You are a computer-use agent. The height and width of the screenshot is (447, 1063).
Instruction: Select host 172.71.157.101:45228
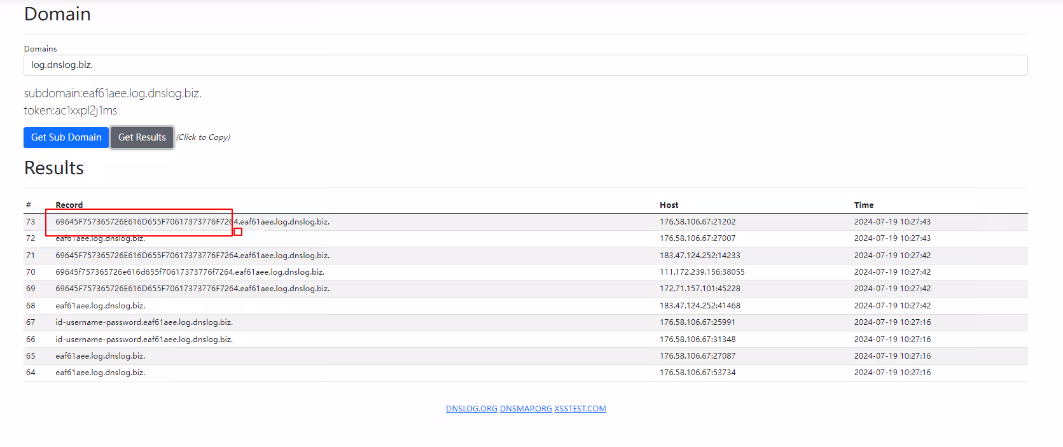700,289
